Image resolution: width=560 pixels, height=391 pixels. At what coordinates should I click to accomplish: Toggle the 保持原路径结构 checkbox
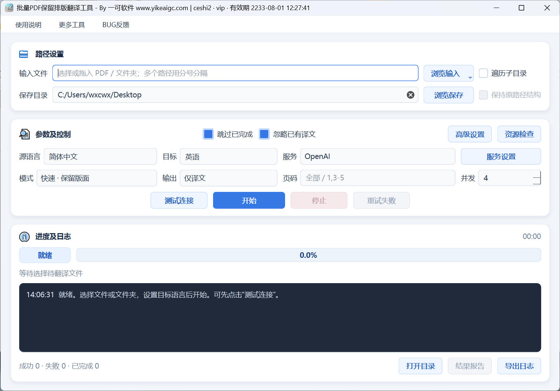click(x=483, y=95)
